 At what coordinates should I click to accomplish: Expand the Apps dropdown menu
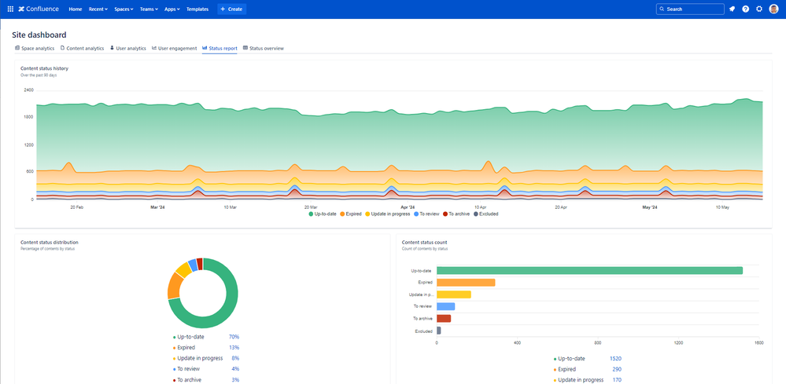point(172,9)
